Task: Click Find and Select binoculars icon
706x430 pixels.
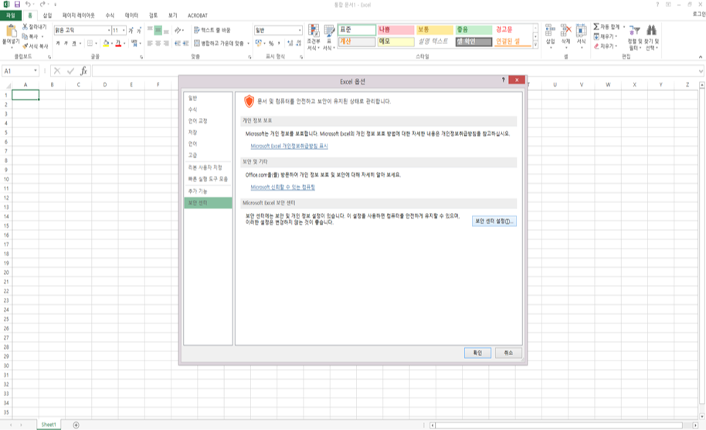Action: pos(651,31)
